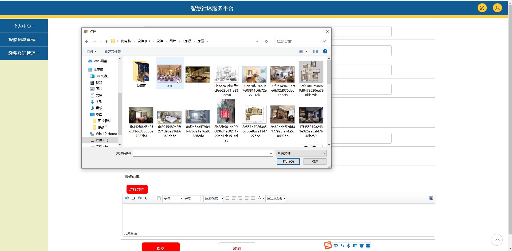
Task: Open the 组织 organize menu
Action: point(91,51)
